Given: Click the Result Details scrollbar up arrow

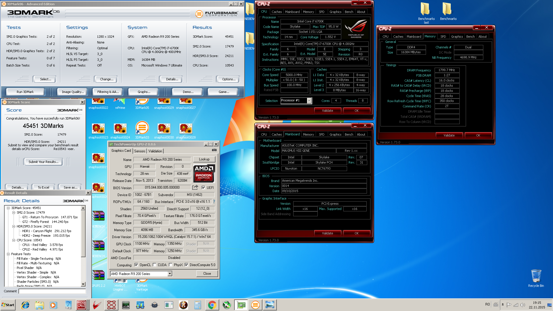Looking at the screenshot, I should (83, 208).
